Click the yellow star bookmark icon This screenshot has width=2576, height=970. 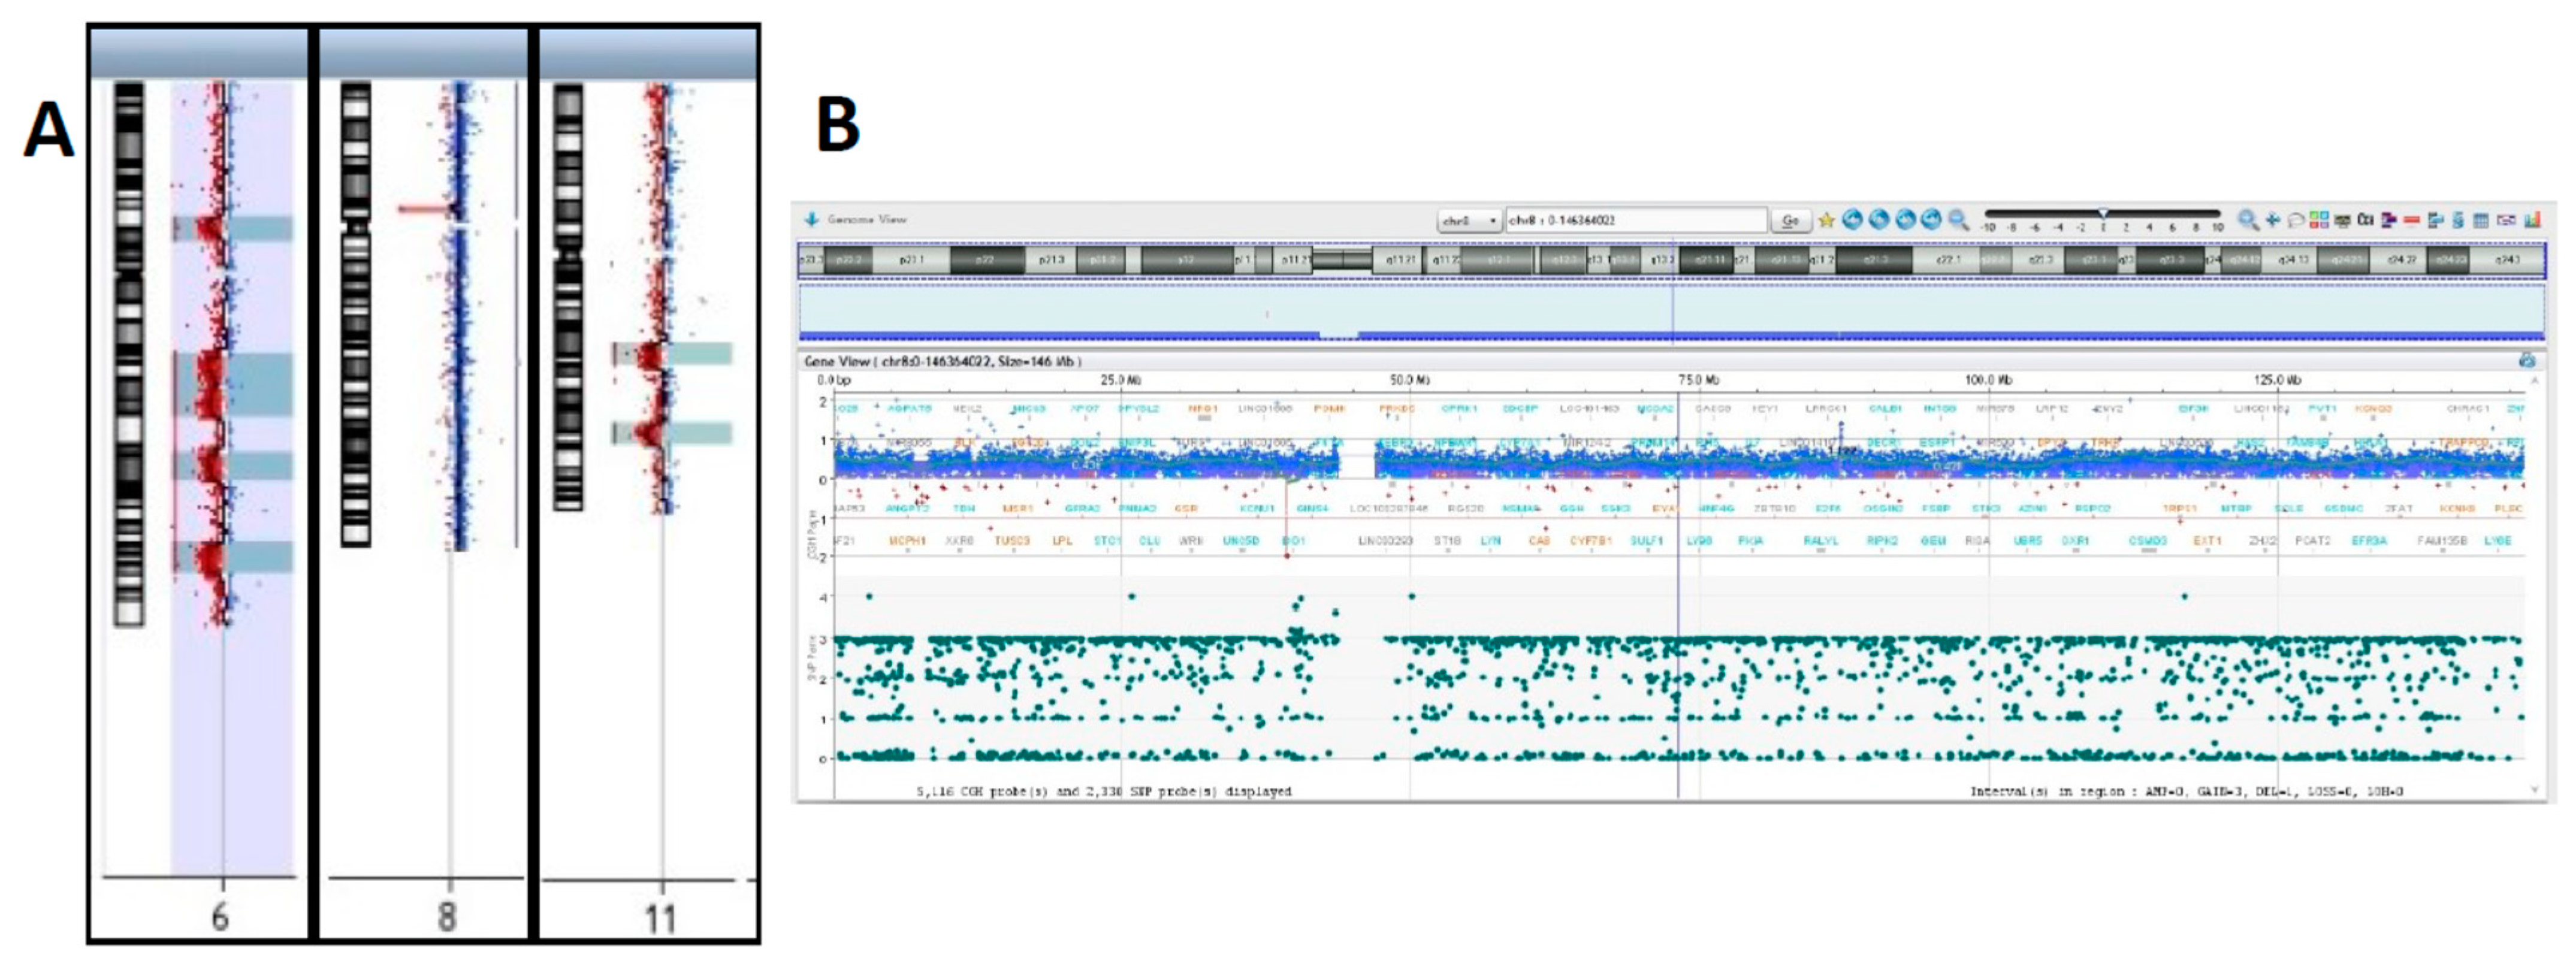coord(1826,220)
